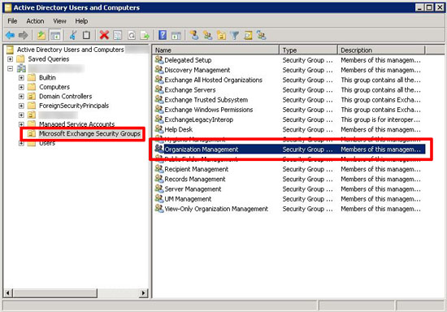
Task: Expand the ForeignSecurityPrincipals node
Action: coord(21,106)
